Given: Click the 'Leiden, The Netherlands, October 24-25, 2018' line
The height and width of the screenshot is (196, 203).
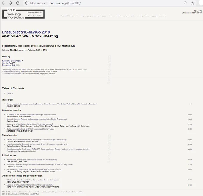Looking at the screenshot, I should click(x=25, y=50).
